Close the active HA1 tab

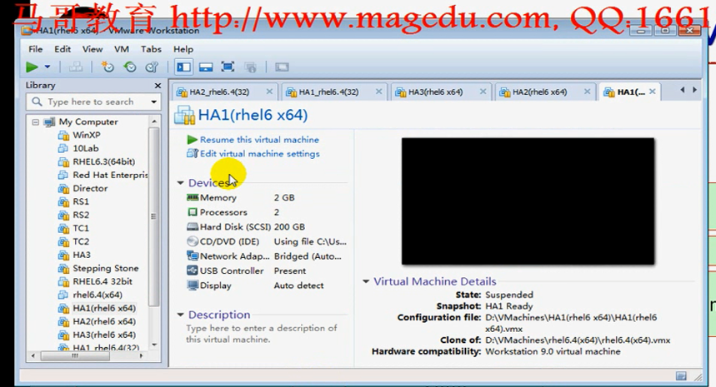(x=653, y=92)
